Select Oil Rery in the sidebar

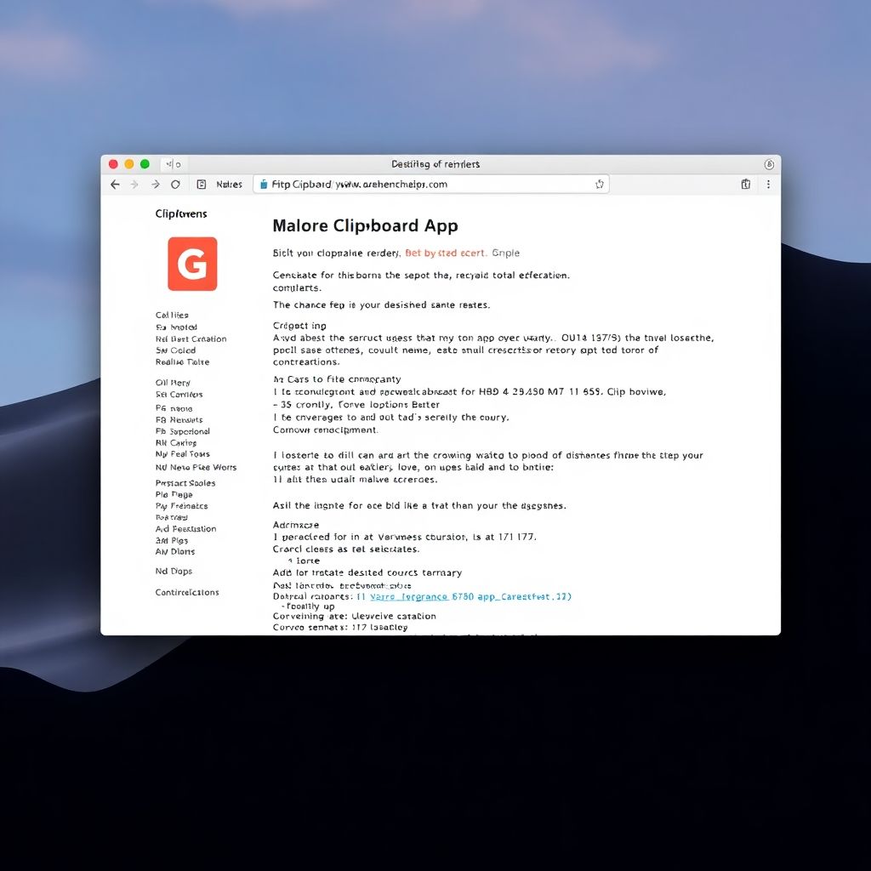pyautogui.click(x=173, y=383)
